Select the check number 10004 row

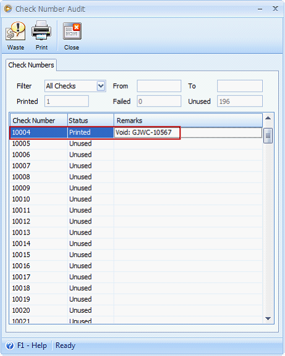[x=136, y=132]
